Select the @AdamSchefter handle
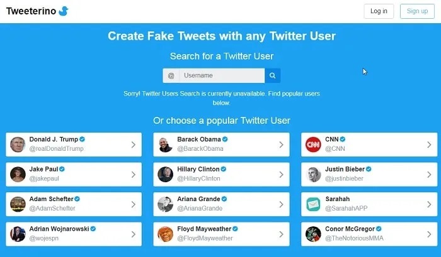 coord(52,208)
